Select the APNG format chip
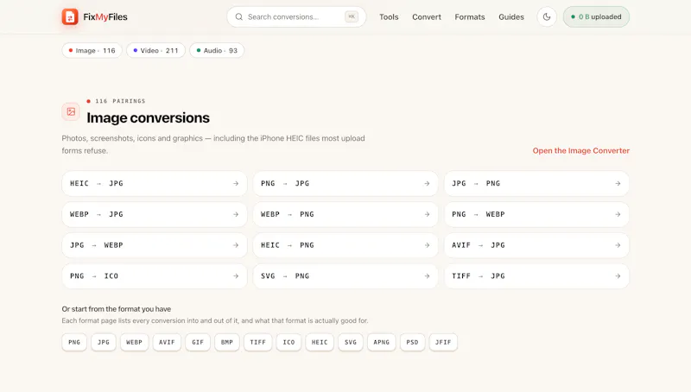This screenshot has height=392, width=691. 381,342
